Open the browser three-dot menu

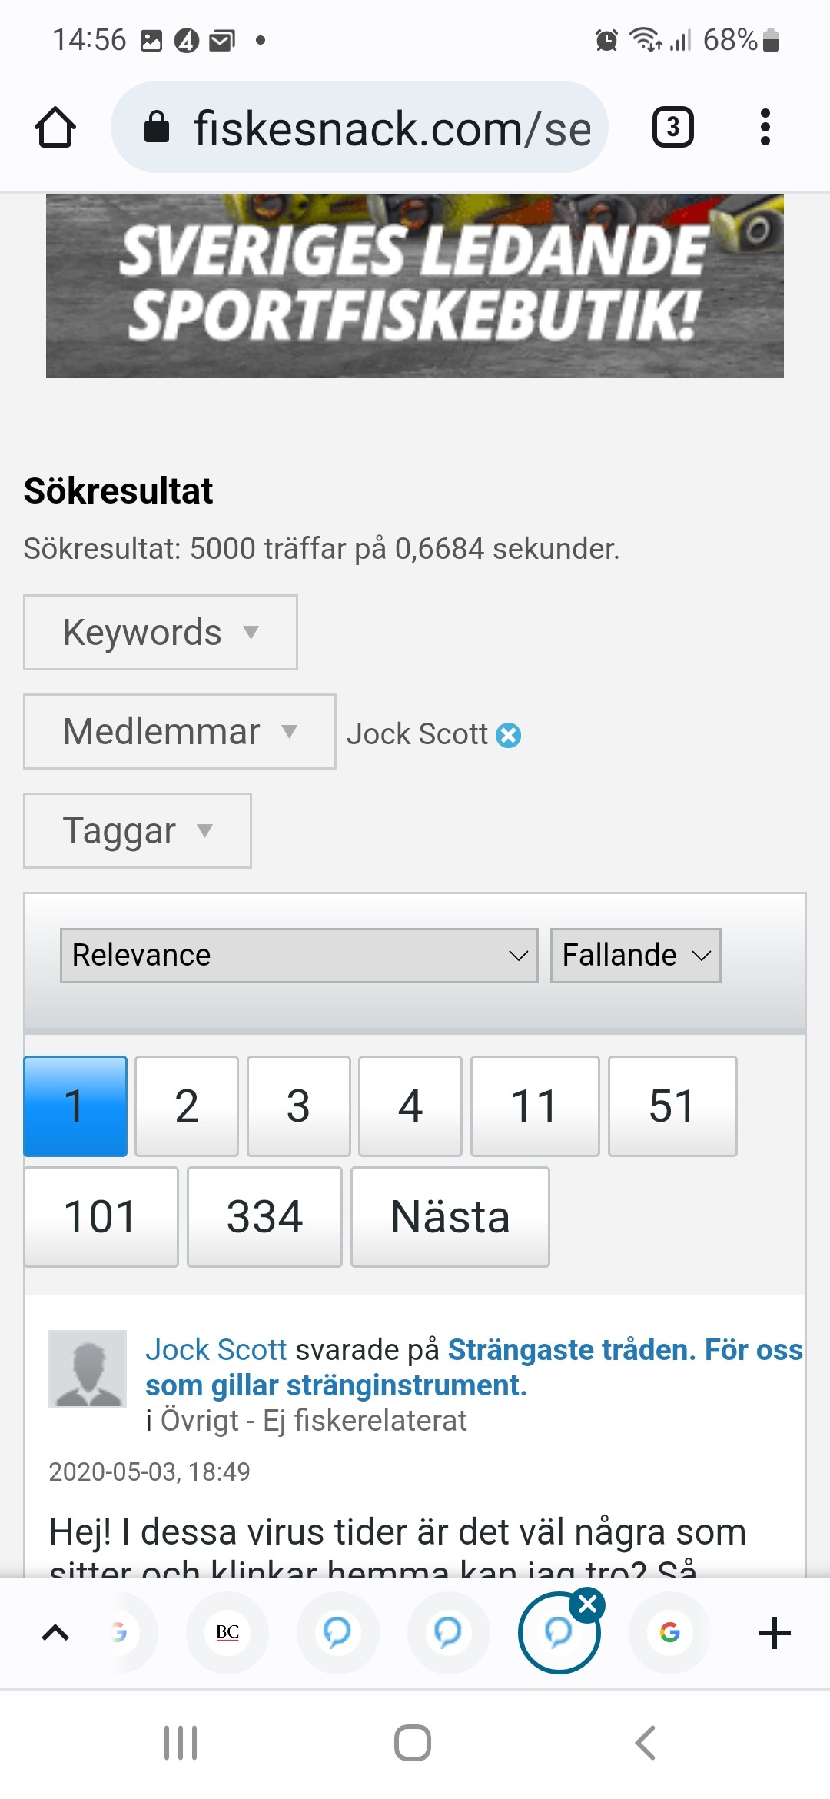point(765,127)
